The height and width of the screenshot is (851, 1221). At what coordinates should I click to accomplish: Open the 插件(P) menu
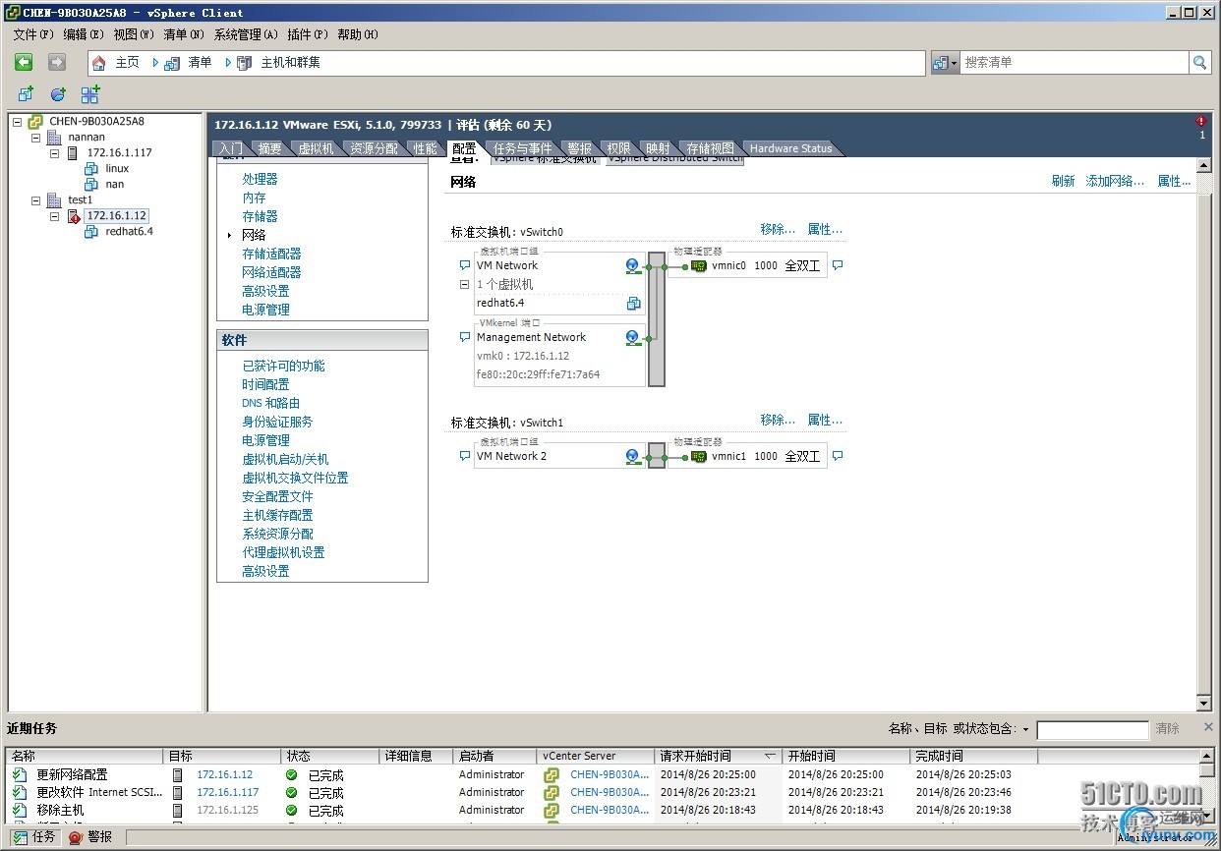click(x=308, y=34)
